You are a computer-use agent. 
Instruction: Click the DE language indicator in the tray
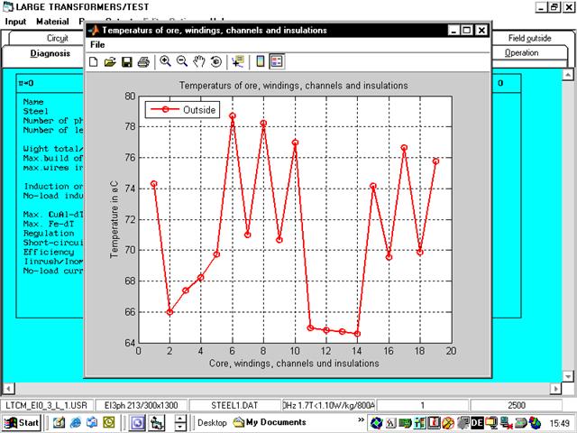coord(477,423)
